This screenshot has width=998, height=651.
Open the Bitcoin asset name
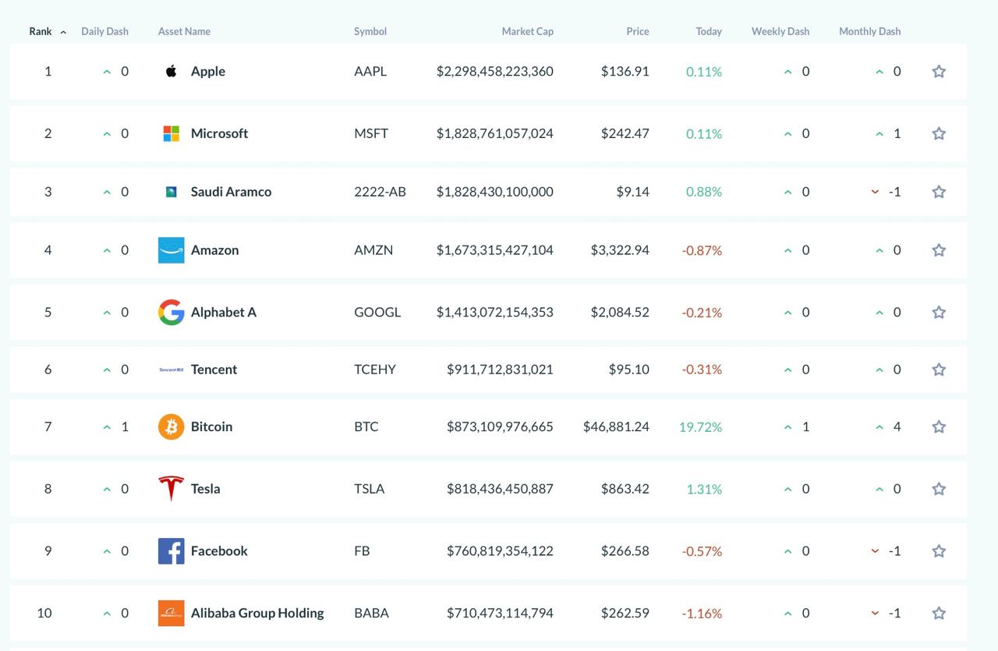212,426
